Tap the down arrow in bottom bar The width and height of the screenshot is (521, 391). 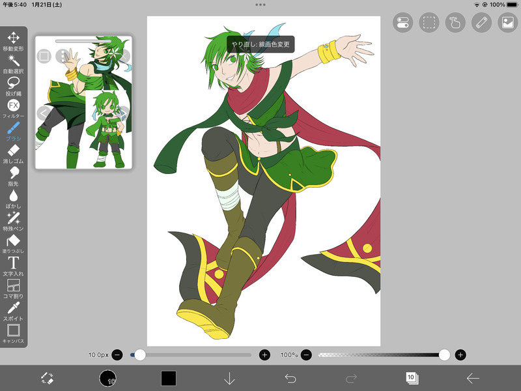[x=230, y=379]
